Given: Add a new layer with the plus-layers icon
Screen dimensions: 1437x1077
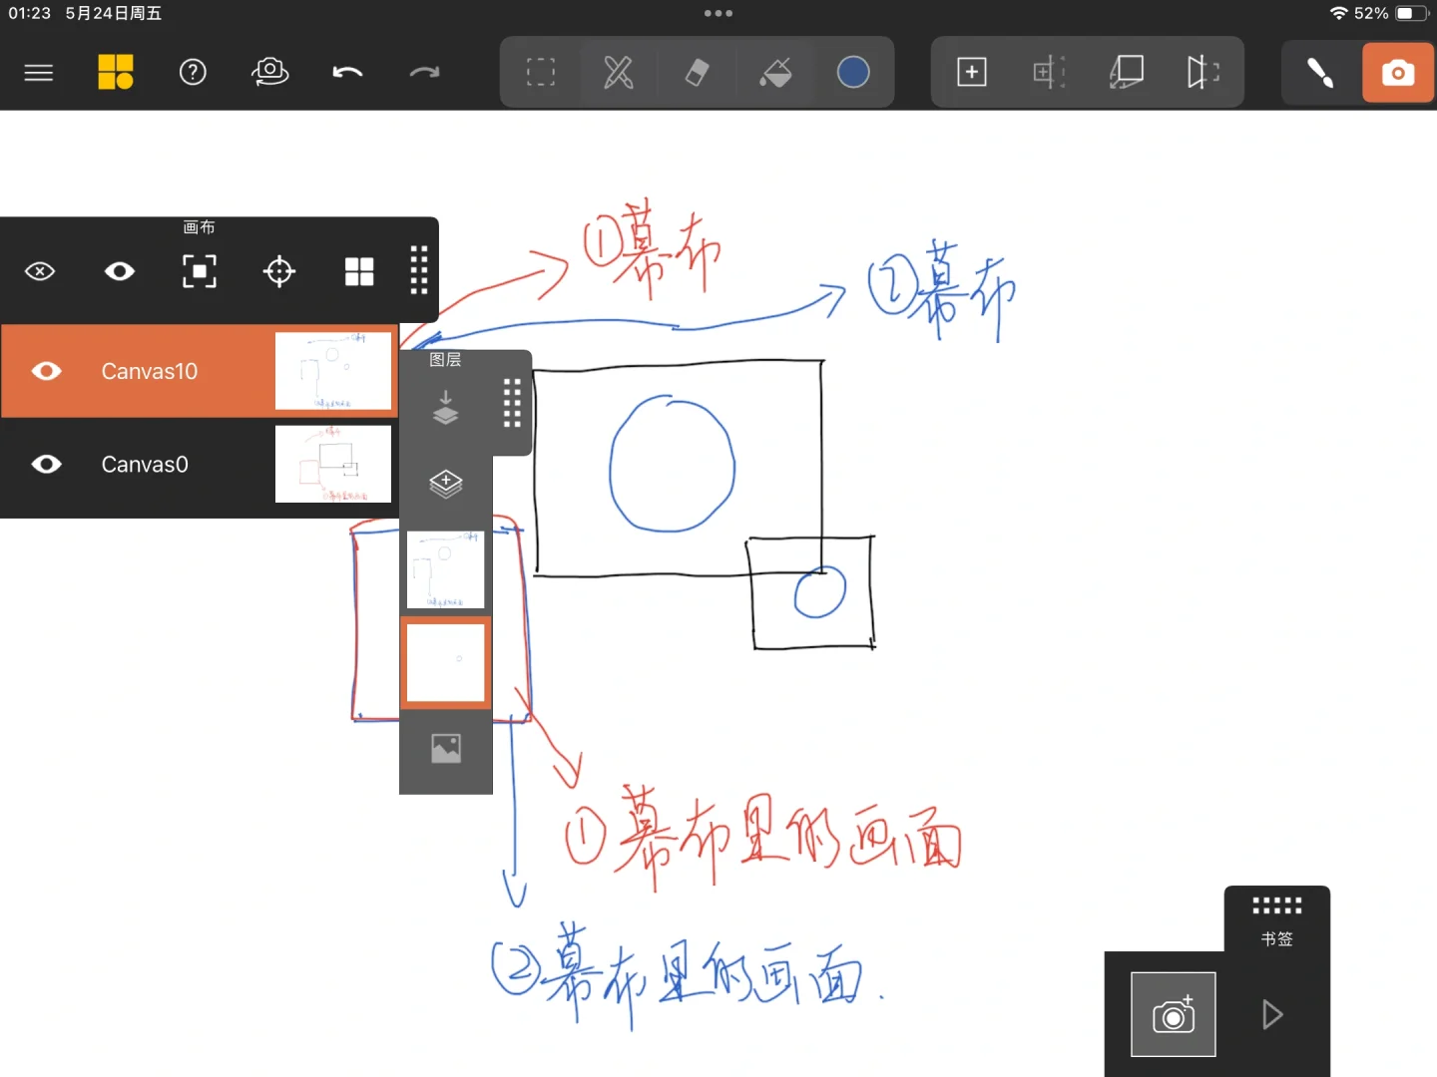Looking at the screenshot, I should click(x=446, y=484).
